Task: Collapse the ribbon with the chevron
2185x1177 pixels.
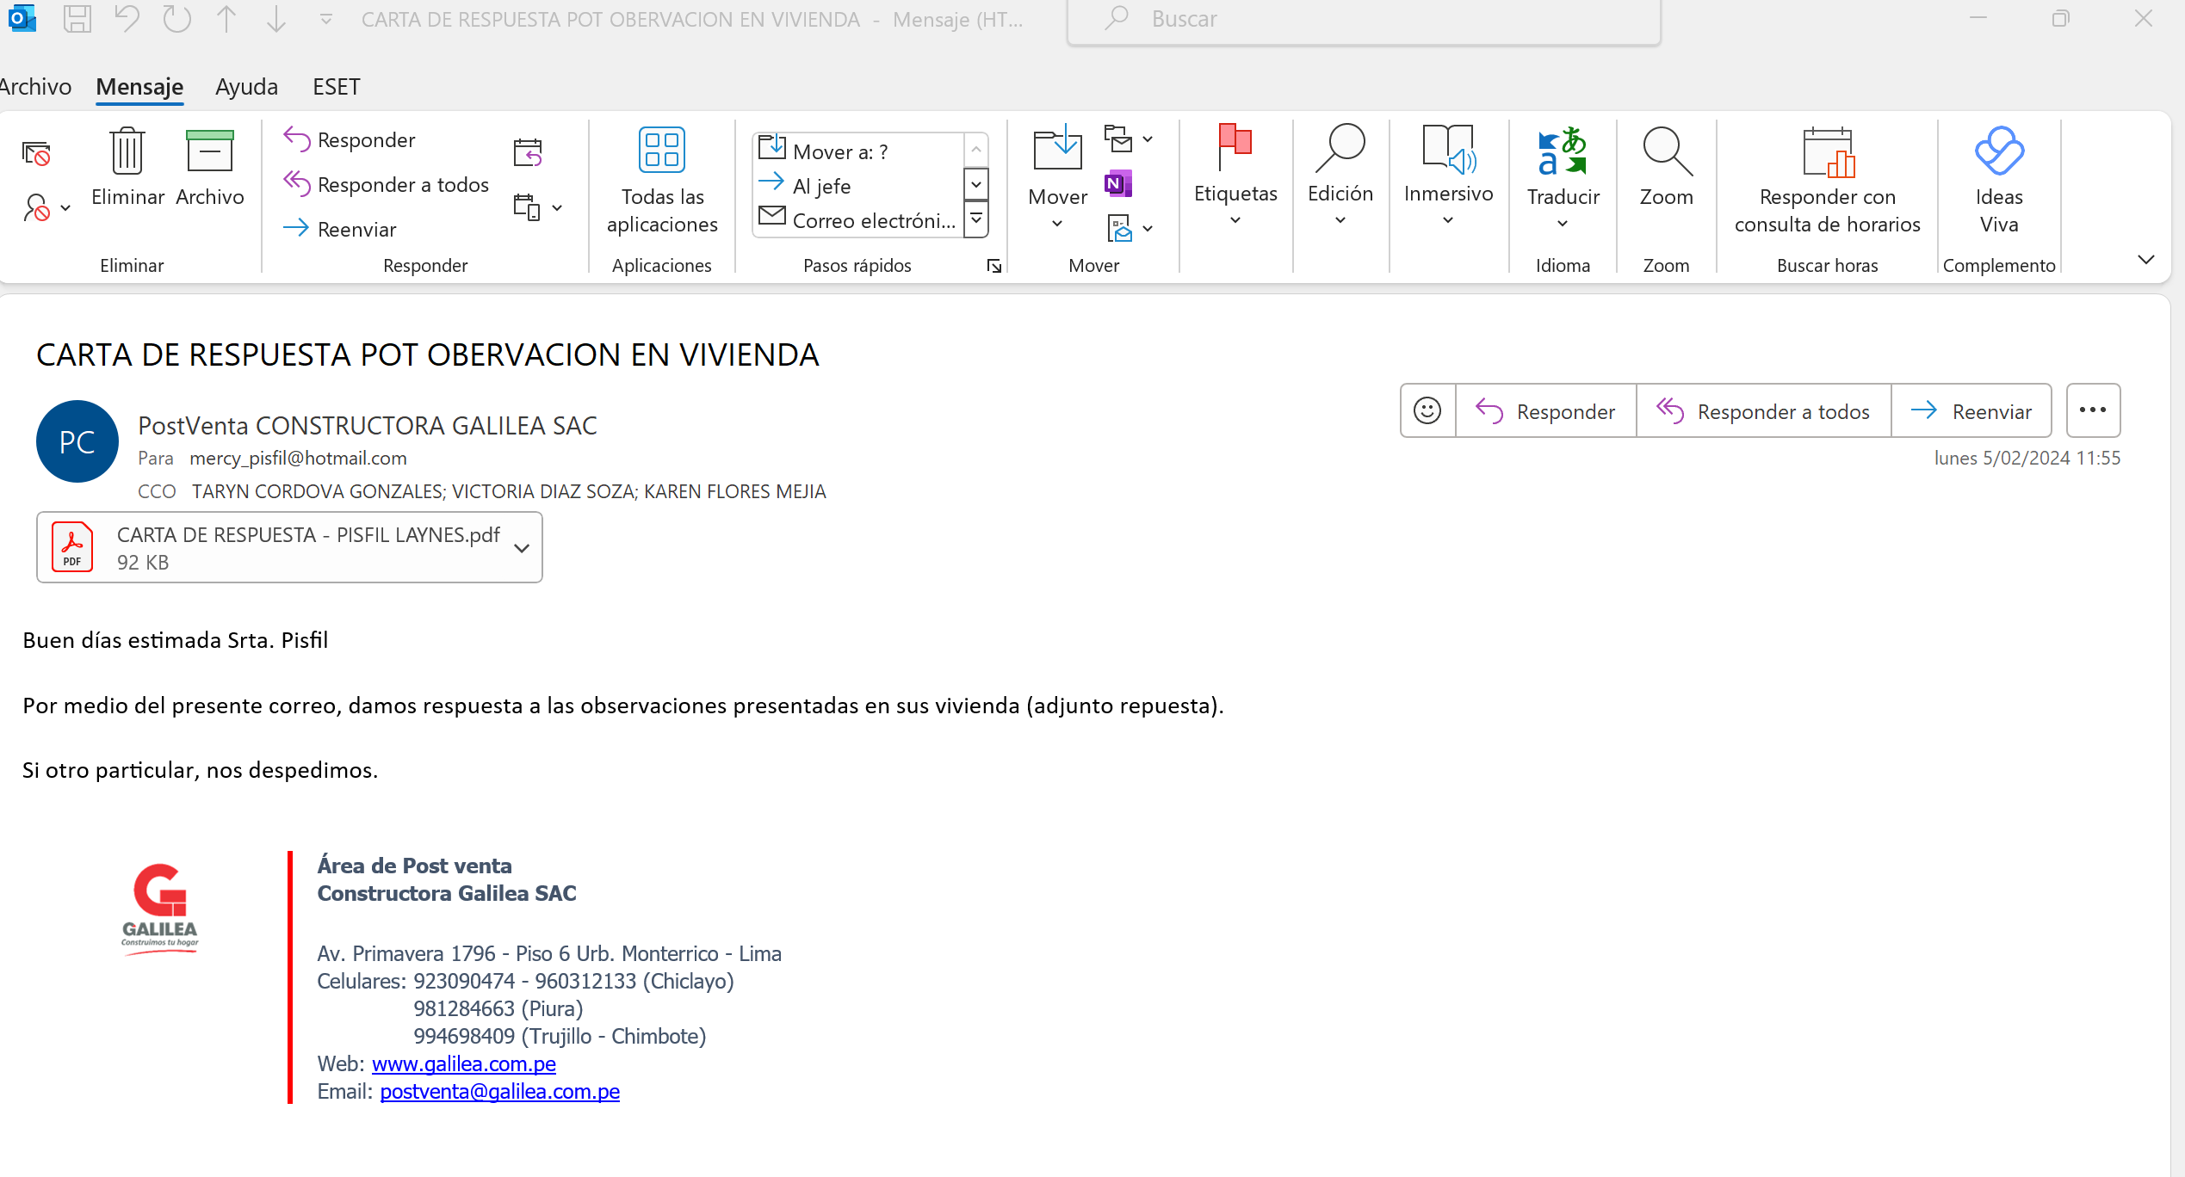Action: coord(2146,259)
